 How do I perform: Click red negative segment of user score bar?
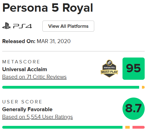tap(139, 127)
